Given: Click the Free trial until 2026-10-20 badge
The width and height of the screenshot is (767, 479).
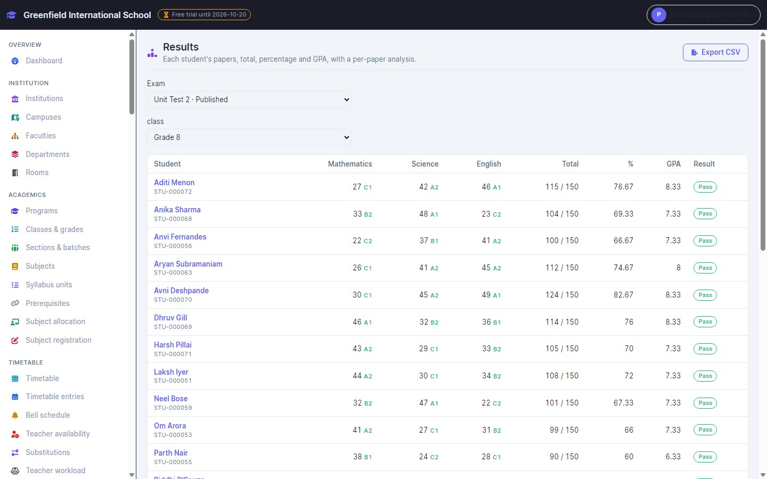Looking at the screenshot, I should [204, 15].
